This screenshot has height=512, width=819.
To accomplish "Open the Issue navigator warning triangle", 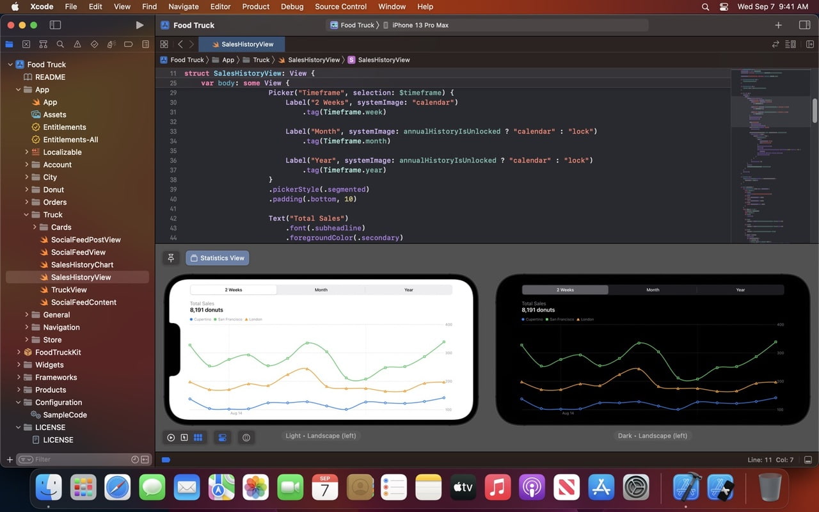I will click(77, 44).
